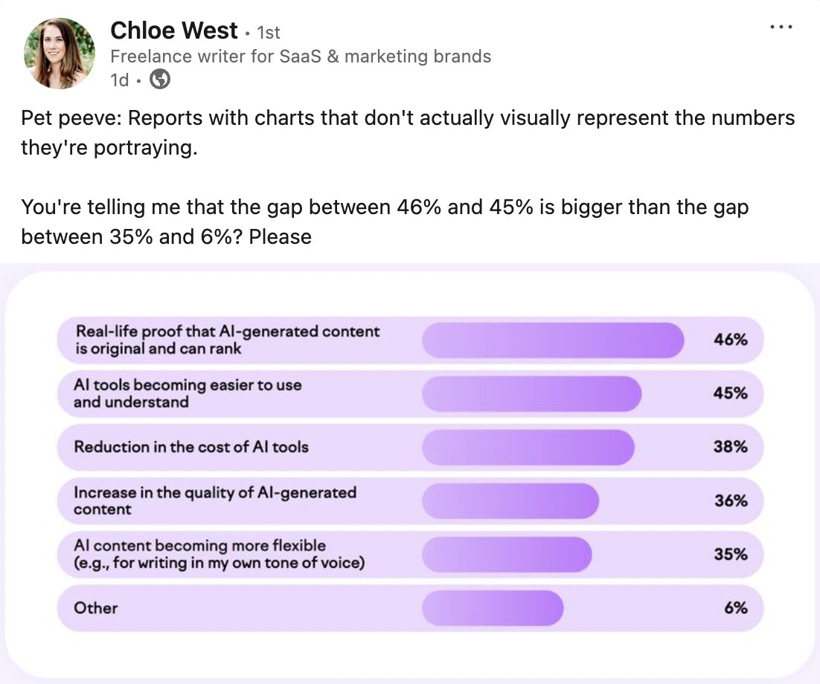Viewport: 820px width, 684px height.
Task: Click the '1st' connection degree badge
Action: (268, 33)
